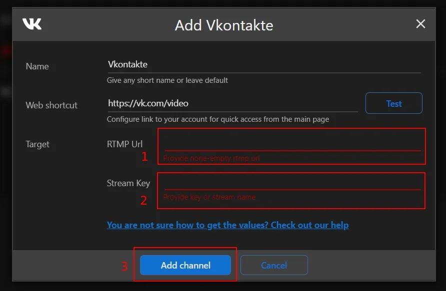Click the 'RTMP Url' label
The image size is (446, 291).
click(124, 144)
